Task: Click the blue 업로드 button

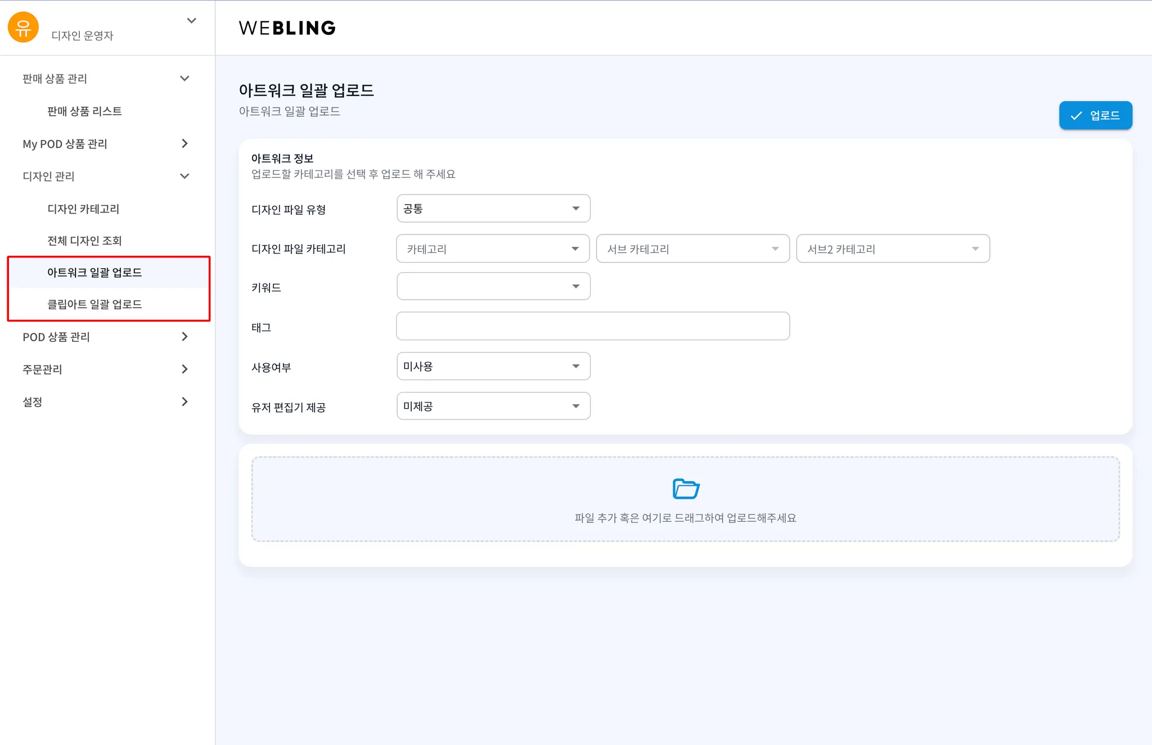Action: click(1095, 115)
